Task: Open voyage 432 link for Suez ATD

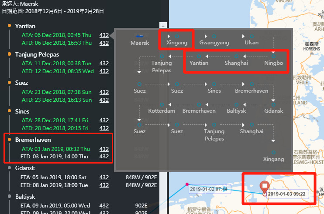Action: pyautogui.click(x=104, y=100)
